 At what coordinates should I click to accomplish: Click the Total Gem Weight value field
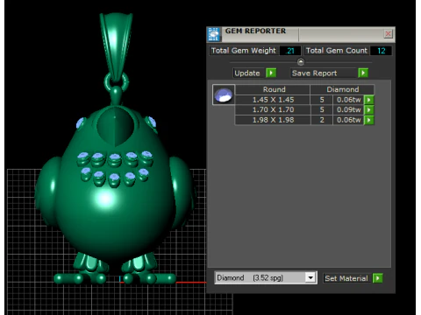click(290, 51)
